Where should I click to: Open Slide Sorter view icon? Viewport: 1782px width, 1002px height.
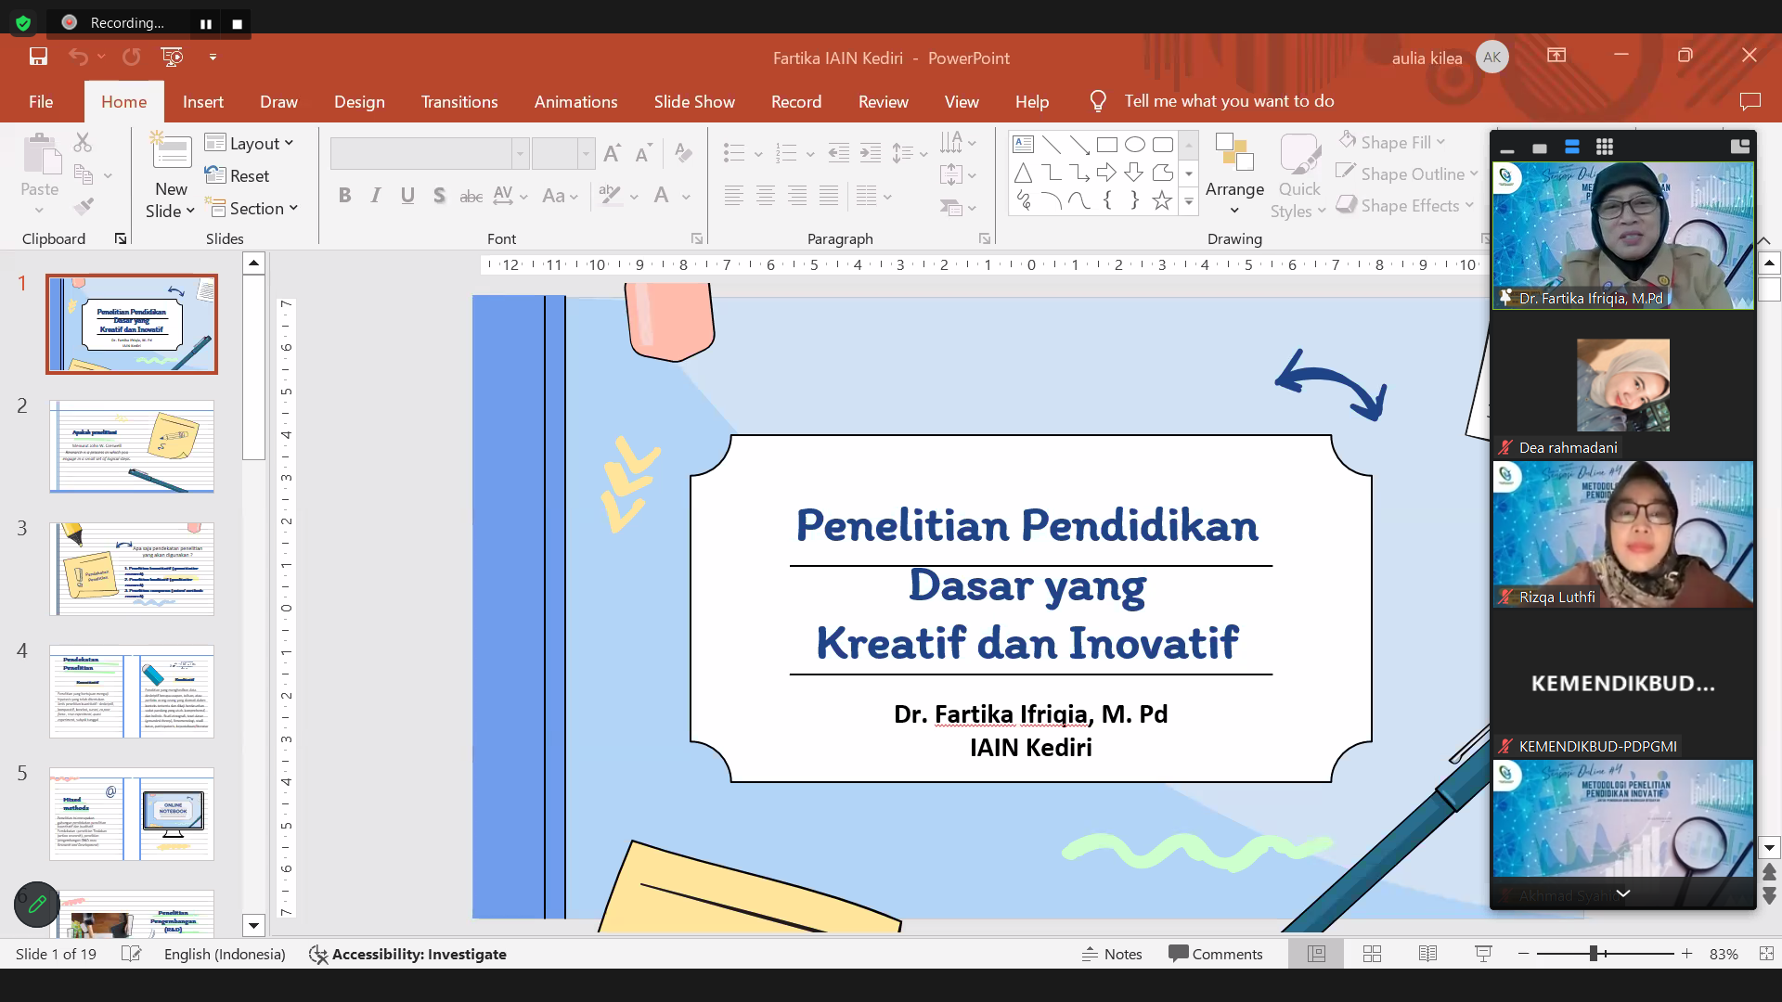pos(1372,954)
